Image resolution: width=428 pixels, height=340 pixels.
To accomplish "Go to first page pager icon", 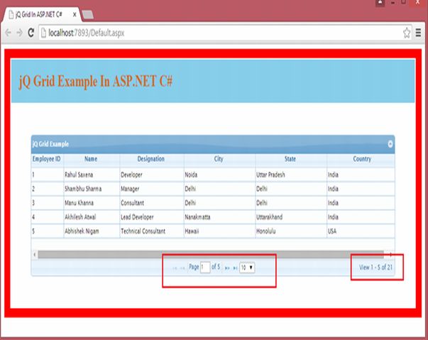I will (175, 268).
